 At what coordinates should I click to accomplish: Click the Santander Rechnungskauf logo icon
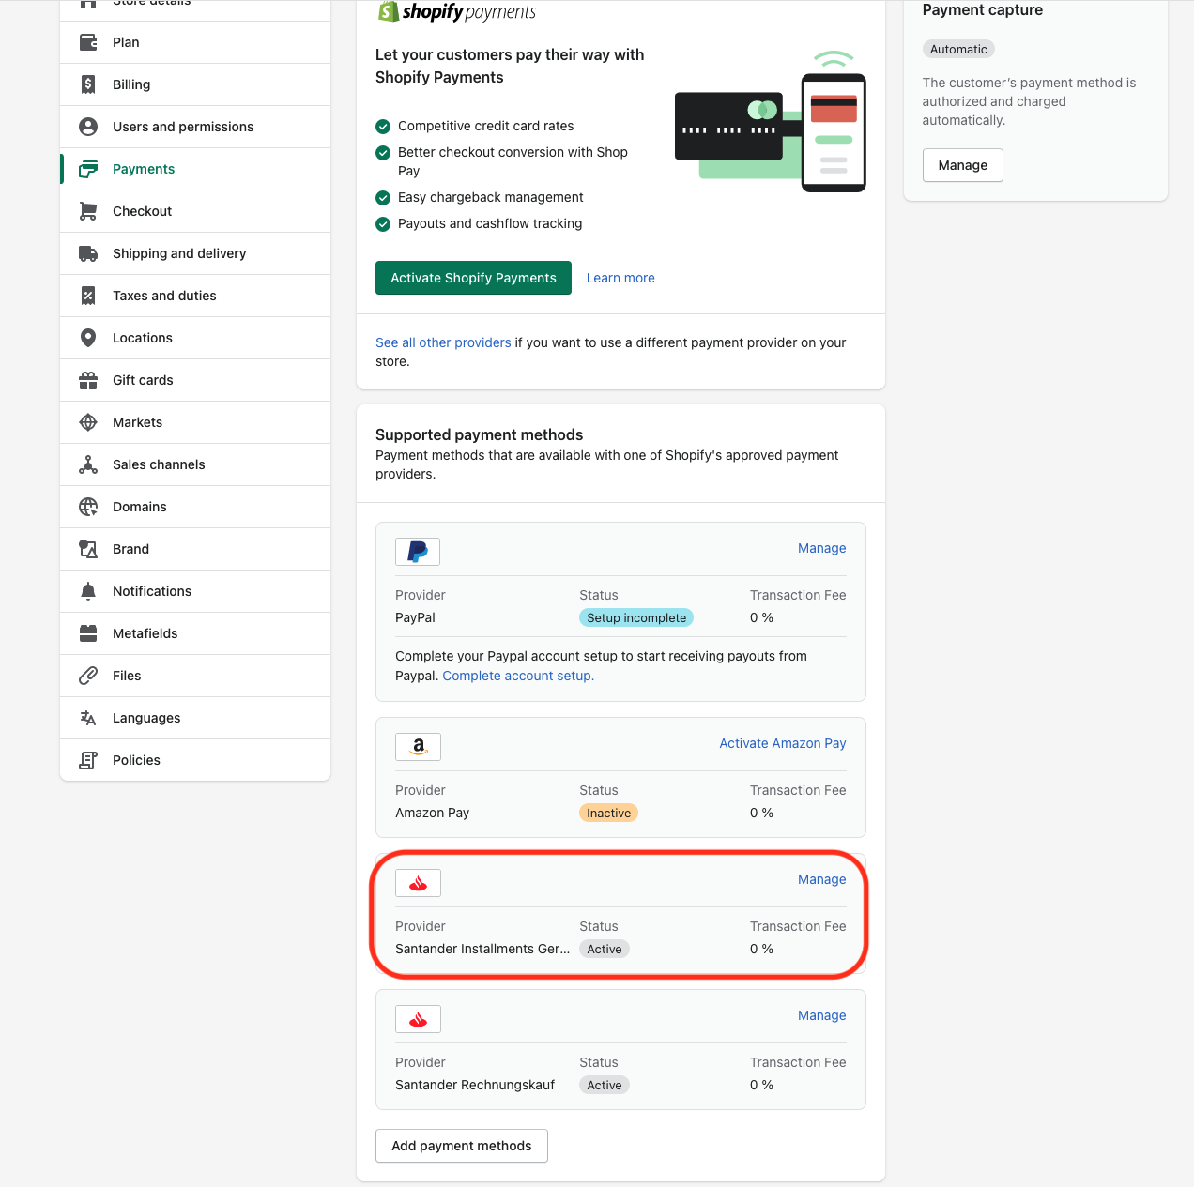tap(418, 1019)
